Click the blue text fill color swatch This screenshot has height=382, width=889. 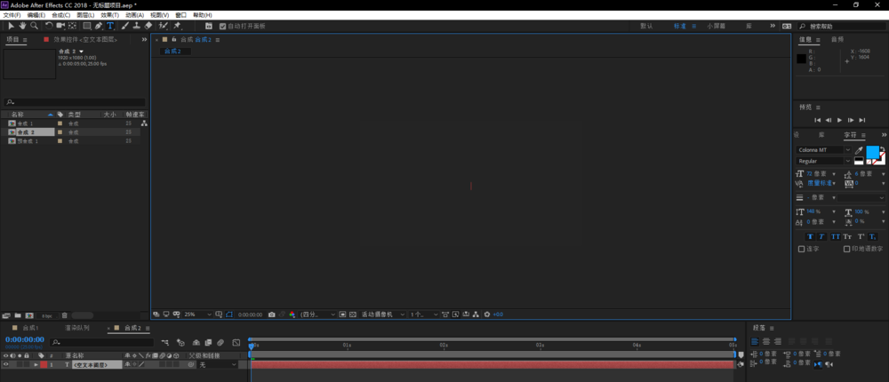872,152
